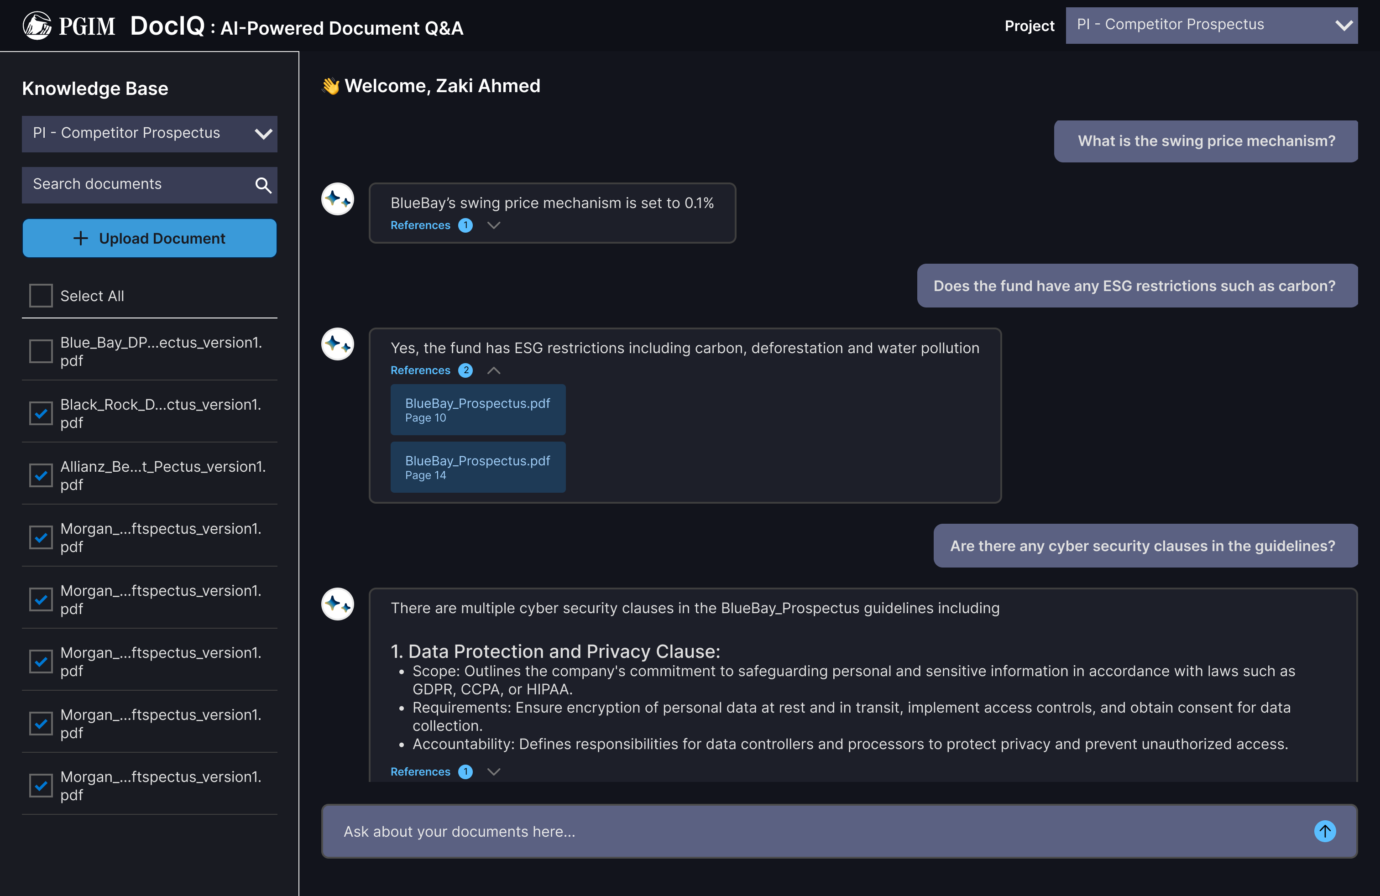This screenshot has width=1380, height=896.
Task: Click 'BlueBay's swing price mechanism is set to 0.1%' text
Action: tap(552, 203)
